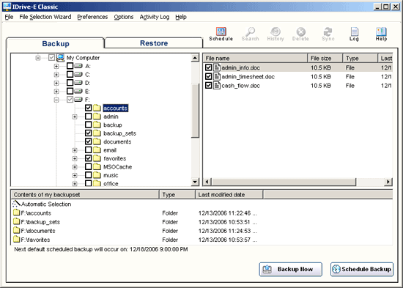Click the admin_timesheet.doc file icon

(217, 77)
